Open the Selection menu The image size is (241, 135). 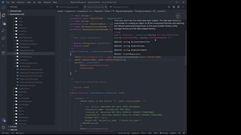(x=21, y=2)
